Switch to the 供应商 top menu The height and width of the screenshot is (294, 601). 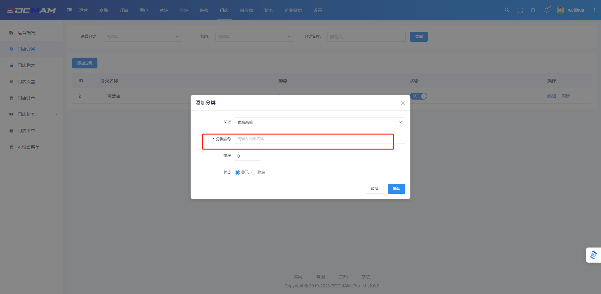(246, 10)
